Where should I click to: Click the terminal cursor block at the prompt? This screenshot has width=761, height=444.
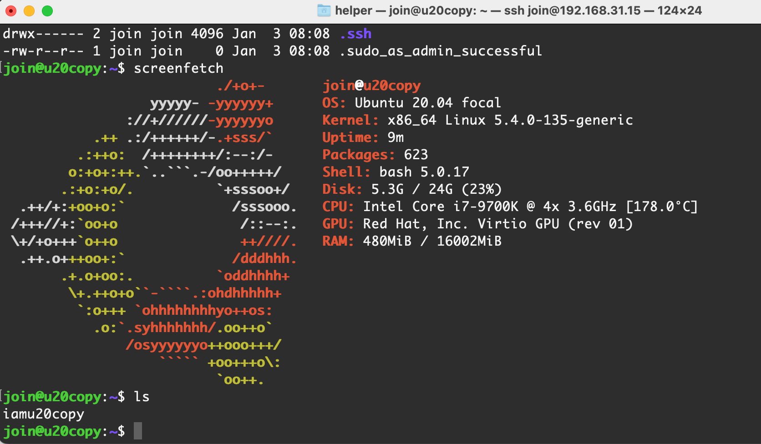(138, 431)
